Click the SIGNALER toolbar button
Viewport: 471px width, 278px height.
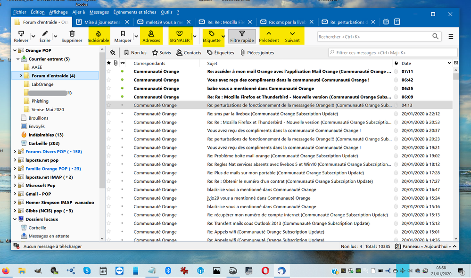(x=179, y=34)
